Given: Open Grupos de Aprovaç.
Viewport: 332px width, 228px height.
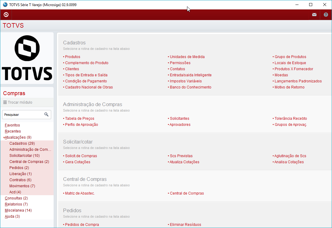Looking at the screenshot, I should pyautogui.click(x=291, y=125).
